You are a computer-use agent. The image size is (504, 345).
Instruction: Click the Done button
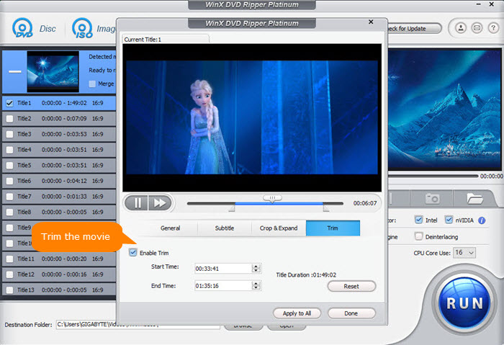pos(351,313)
